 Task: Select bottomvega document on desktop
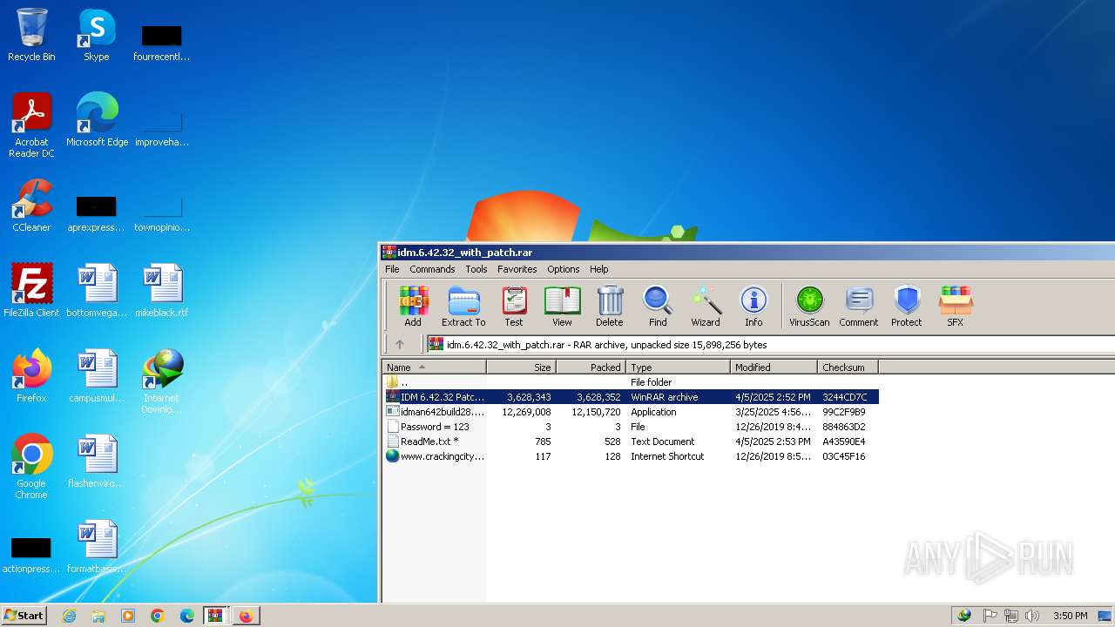97,291
